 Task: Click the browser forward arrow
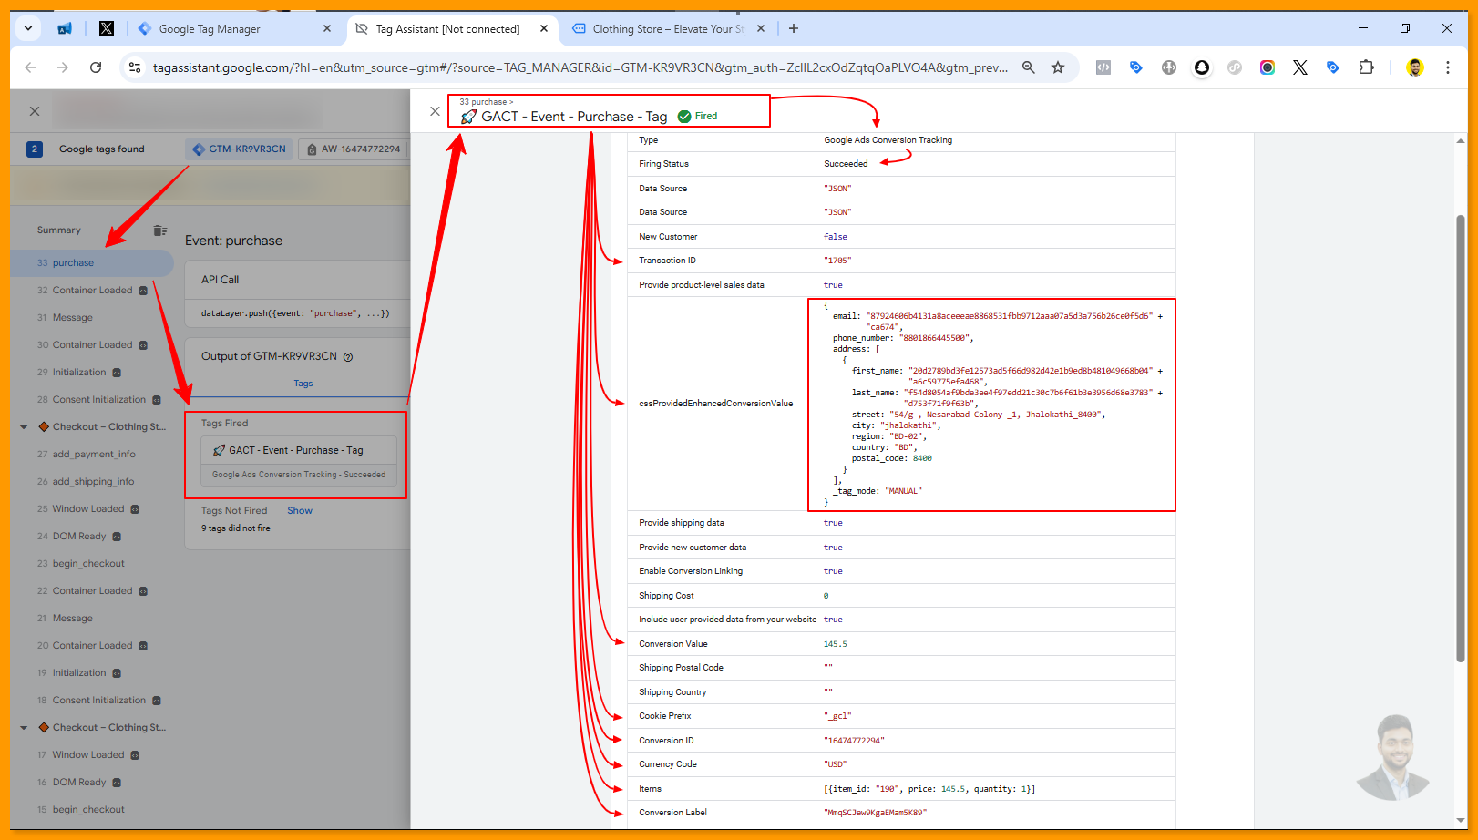pyautogui.click(x=63, y=67)
